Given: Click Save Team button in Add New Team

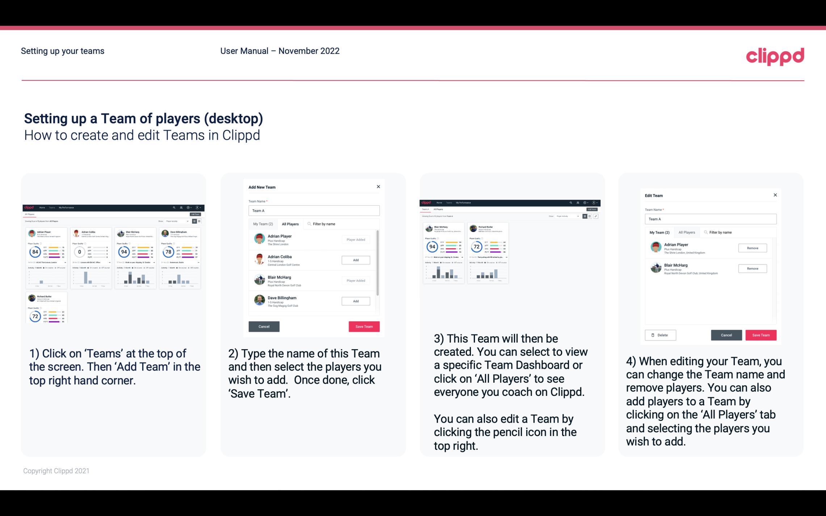Looking at the screenshot, I should 363,326.
